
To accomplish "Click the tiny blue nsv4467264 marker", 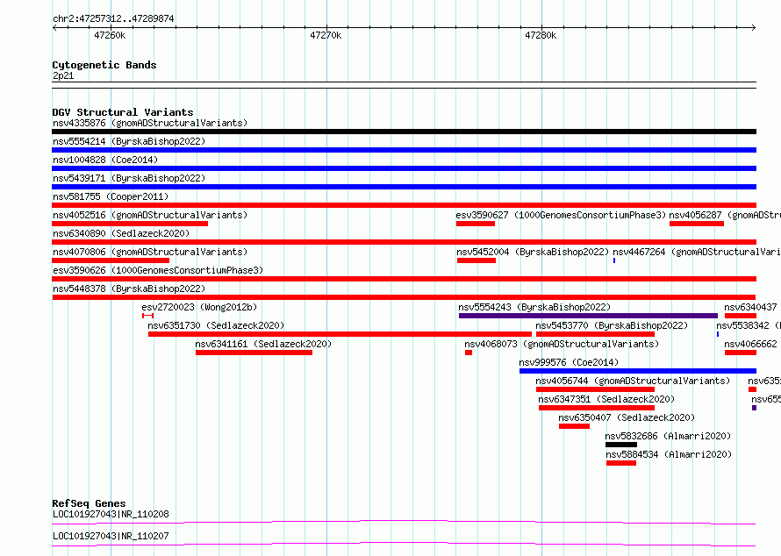I will point(614,260).
